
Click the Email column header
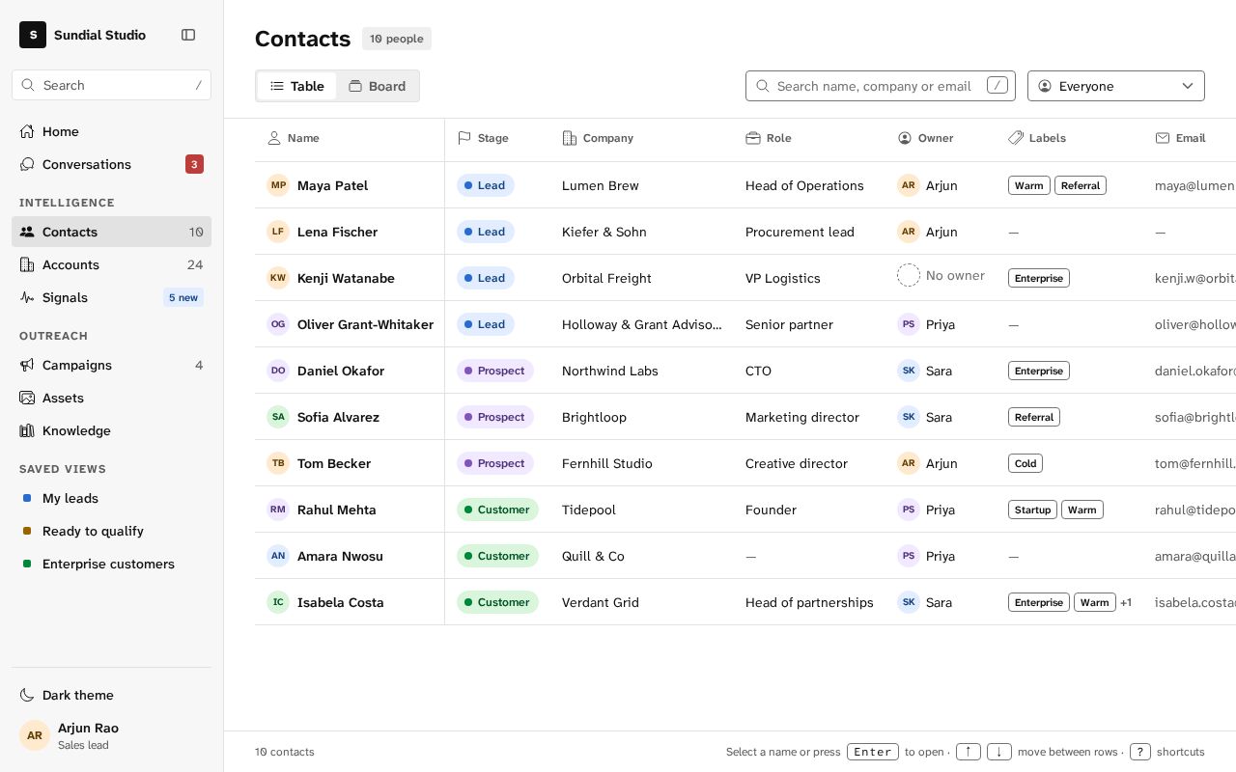[1181, 138]
